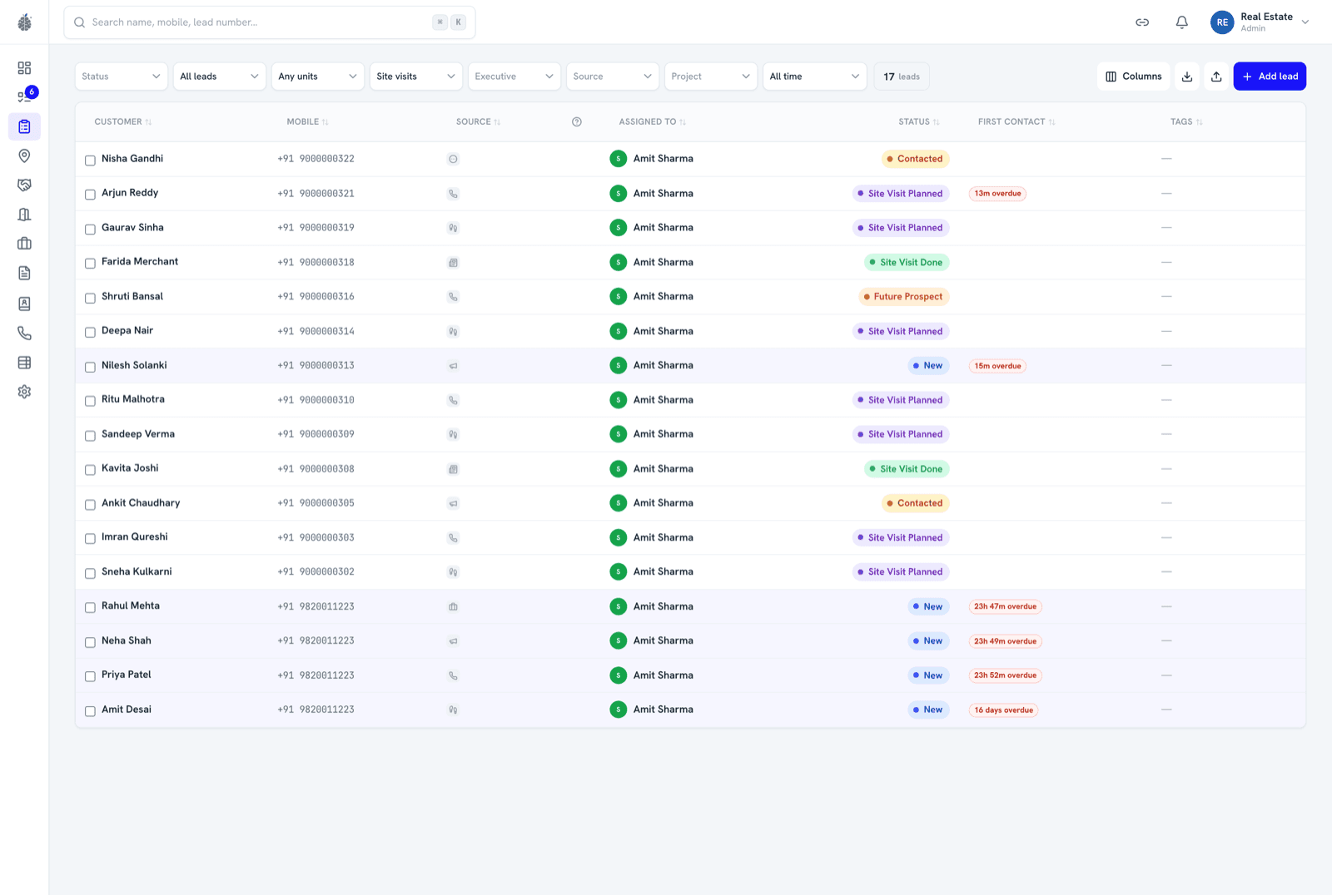Click the Future Prospect status for Shruti Bansal
1332x895 pixels.
pyautogui.click(x=903, y=297)
